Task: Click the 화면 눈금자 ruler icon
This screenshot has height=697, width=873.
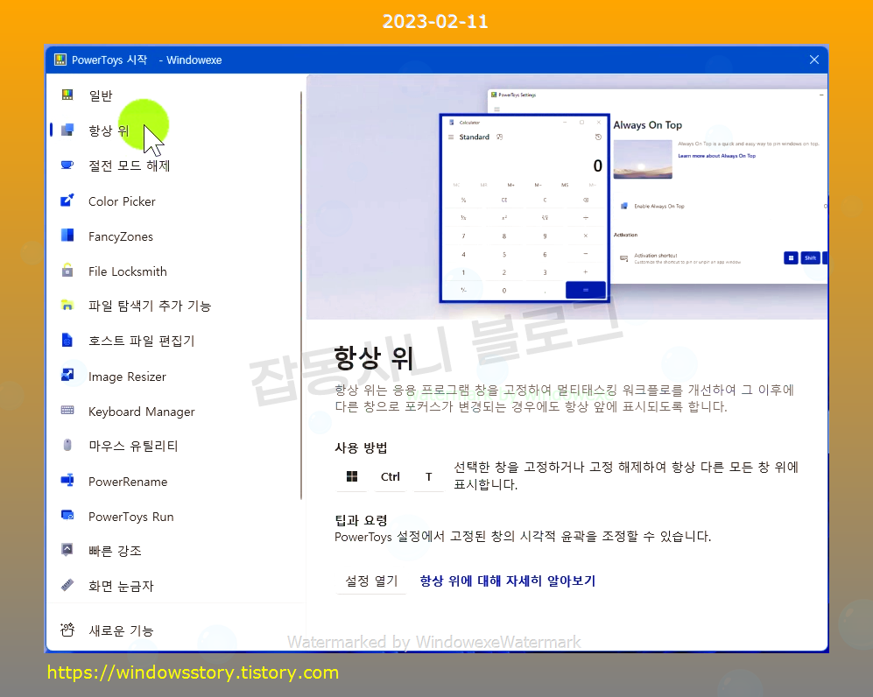Action: pyautogui.click(x=67, y=585)
